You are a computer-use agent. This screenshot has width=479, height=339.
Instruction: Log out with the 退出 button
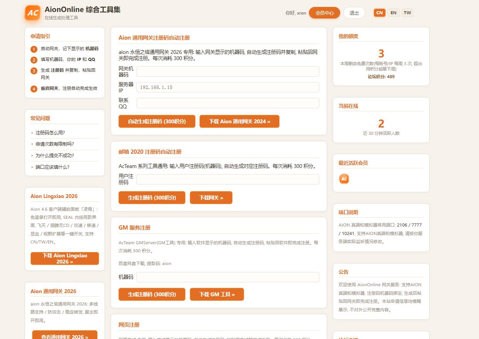tap(354, 13)
